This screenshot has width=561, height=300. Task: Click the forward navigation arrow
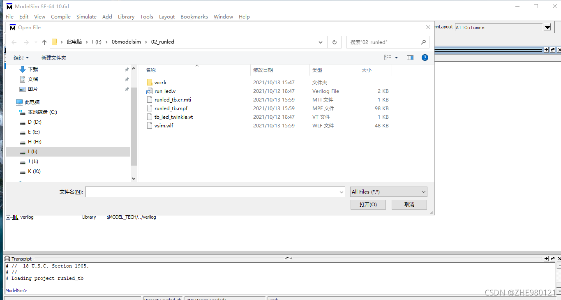(26, 42)
